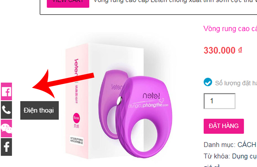
Task: Click the Điện thoại tooltip label
Action: click(x=40, y=110)
